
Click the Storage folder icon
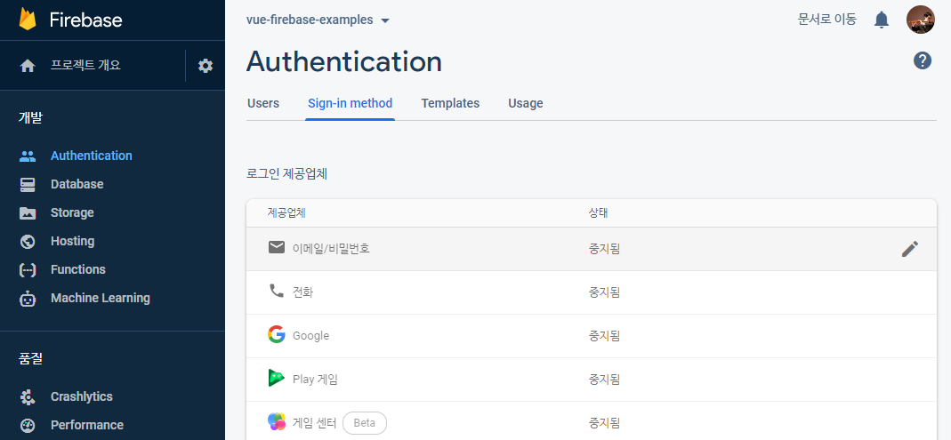click(x=28, y=212)
